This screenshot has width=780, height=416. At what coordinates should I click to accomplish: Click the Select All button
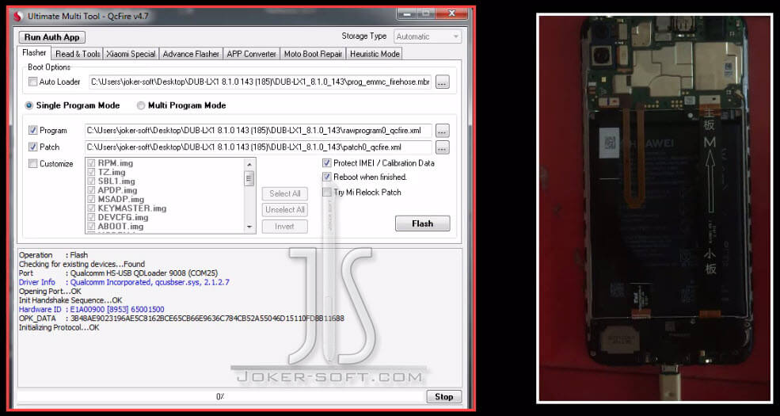pos(284,193)
